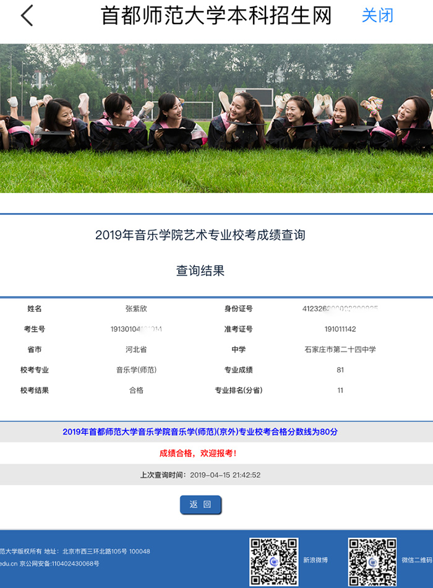Select the heading 2019年音乐学院艺术专业校考成绩查询

tap(200, 235)
